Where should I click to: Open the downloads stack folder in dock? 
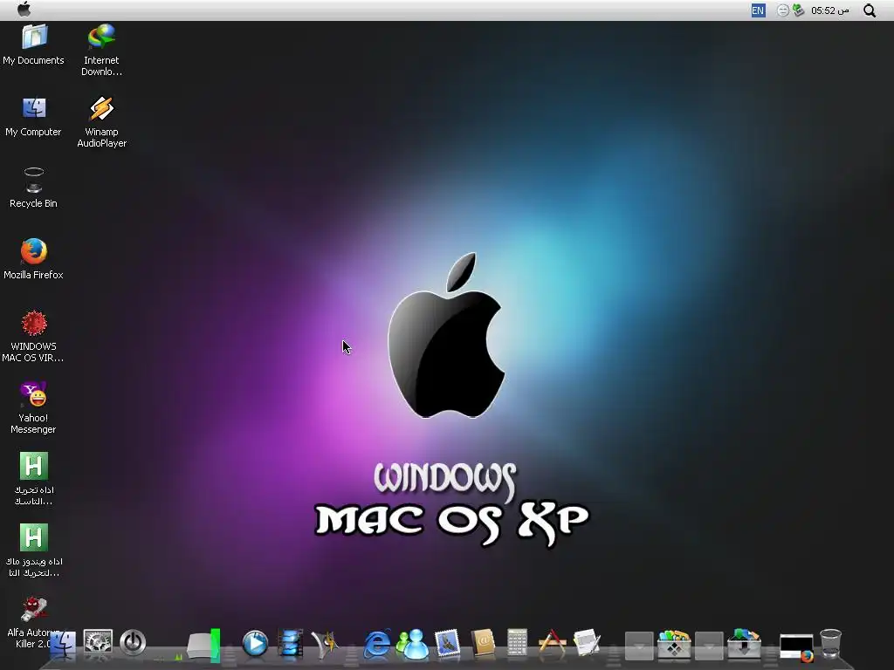pyautogui.click(x=744, y=644)
